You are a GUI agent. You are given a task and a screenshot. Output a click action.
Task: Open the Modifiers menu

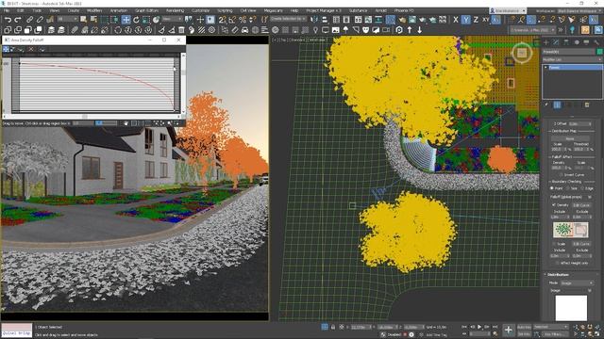[94, 10]
